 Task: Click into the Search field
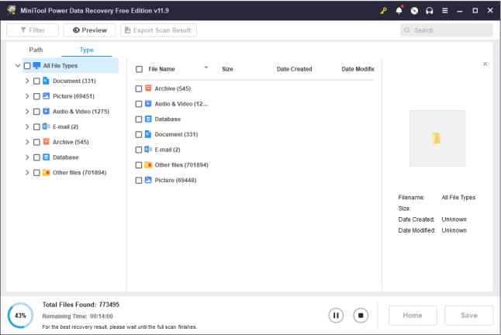tap(447, 30)
